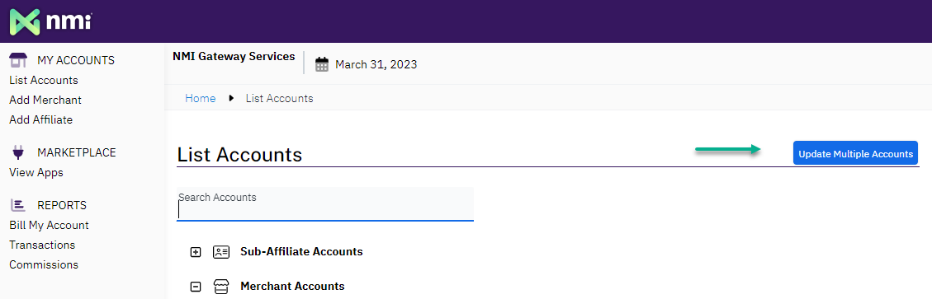Click the NMI logo in header
This screenshot has height=299, width=932.
coord(50,22)
